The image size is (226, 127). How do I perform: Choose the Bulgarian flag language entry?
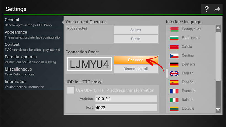[174, 38]
